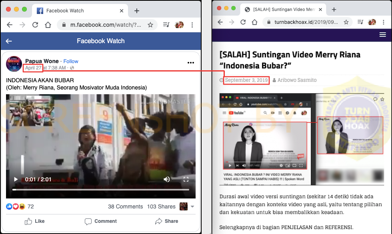
Task: Open media control icon in turnbackhoax window toolbar
Action: click(360, 22)
